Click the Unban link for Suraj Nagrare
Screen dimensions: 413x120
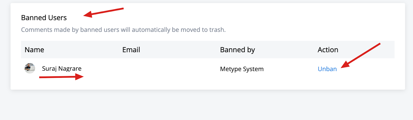pos(327,69)
